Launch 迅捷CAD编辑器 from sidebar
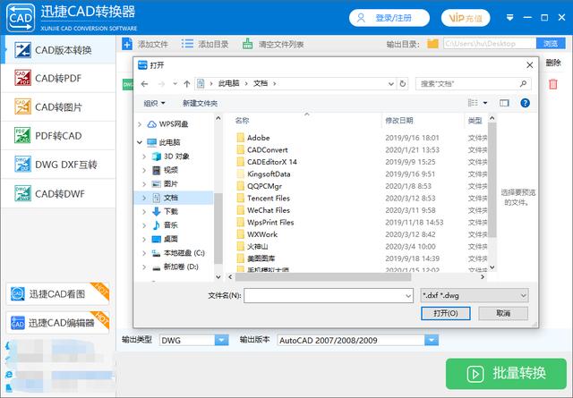The width and height of the screenshot is (573, 398). pyautogui.click(x=57, y=323)
